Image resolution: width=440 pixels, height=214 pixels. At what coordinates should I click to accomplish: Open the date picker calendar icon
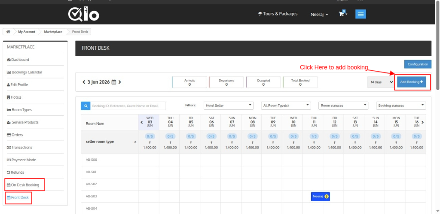pos(114,82)
